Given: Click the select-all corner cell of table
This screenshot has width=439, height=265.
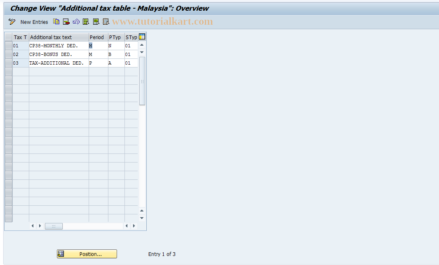Looking at the screenshot, I should pos(9,37).
